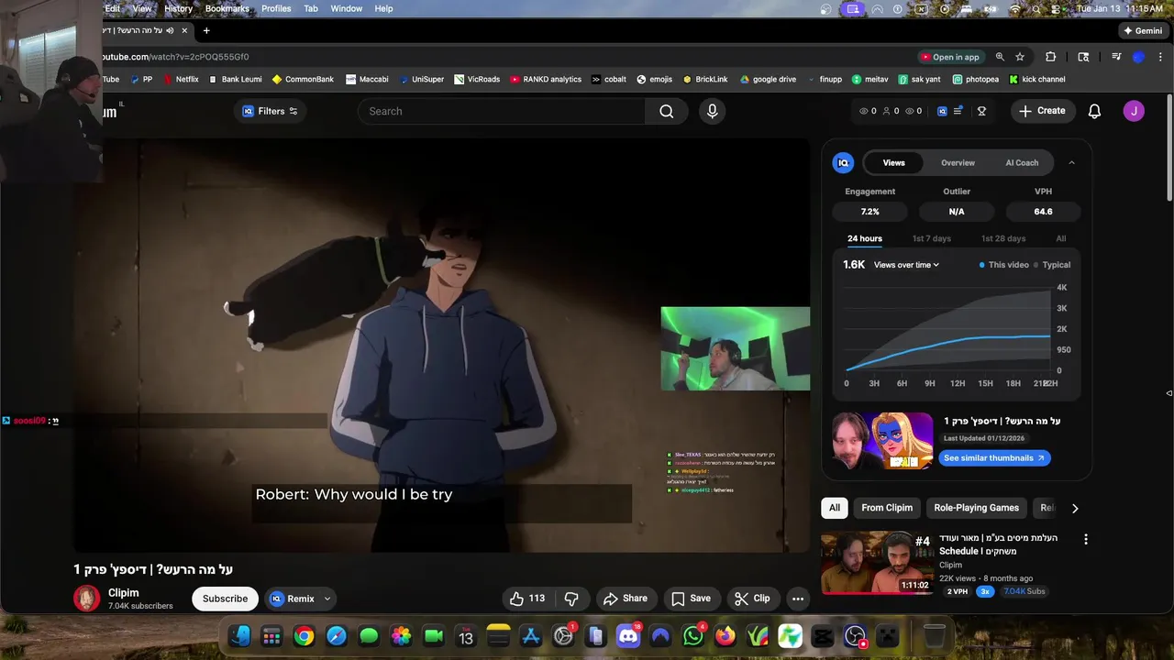Show next filter chips with right arrow

[1075, 508]
